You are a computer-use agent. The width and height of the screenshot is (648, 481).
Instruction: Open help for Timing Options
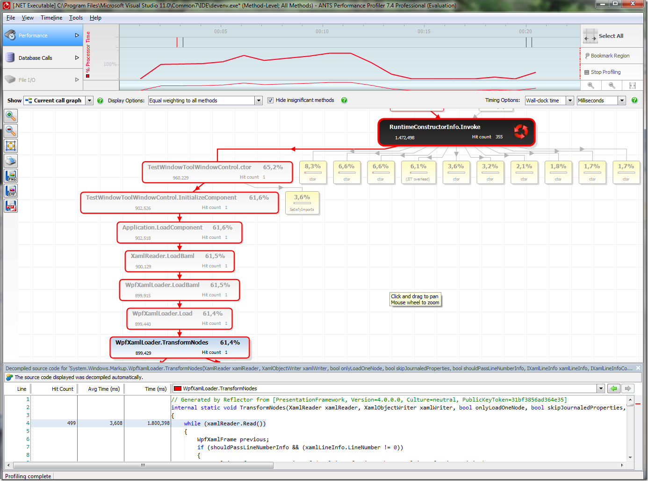point(634,100)
